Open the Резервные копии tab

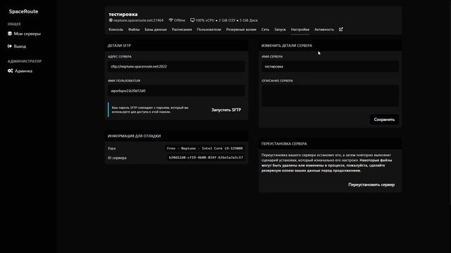point(241,30)
